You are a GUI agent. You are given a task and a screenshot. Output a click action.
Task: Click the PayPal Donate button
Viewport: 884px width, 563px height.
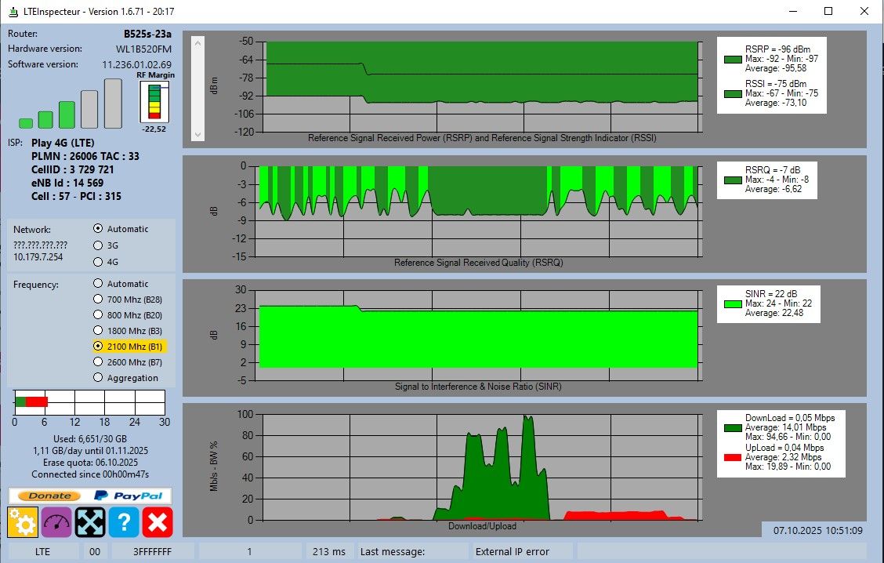click(90, 496)
